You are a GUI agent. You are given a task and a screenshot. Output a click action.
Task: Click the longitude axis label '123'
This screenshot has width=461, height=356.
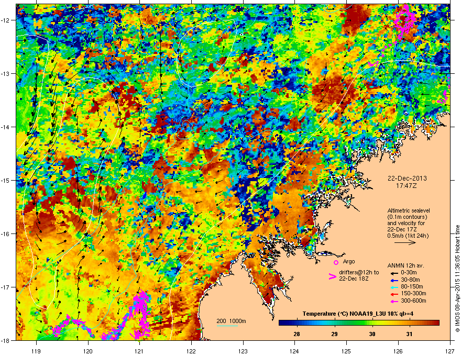click(x=243, y=351)
